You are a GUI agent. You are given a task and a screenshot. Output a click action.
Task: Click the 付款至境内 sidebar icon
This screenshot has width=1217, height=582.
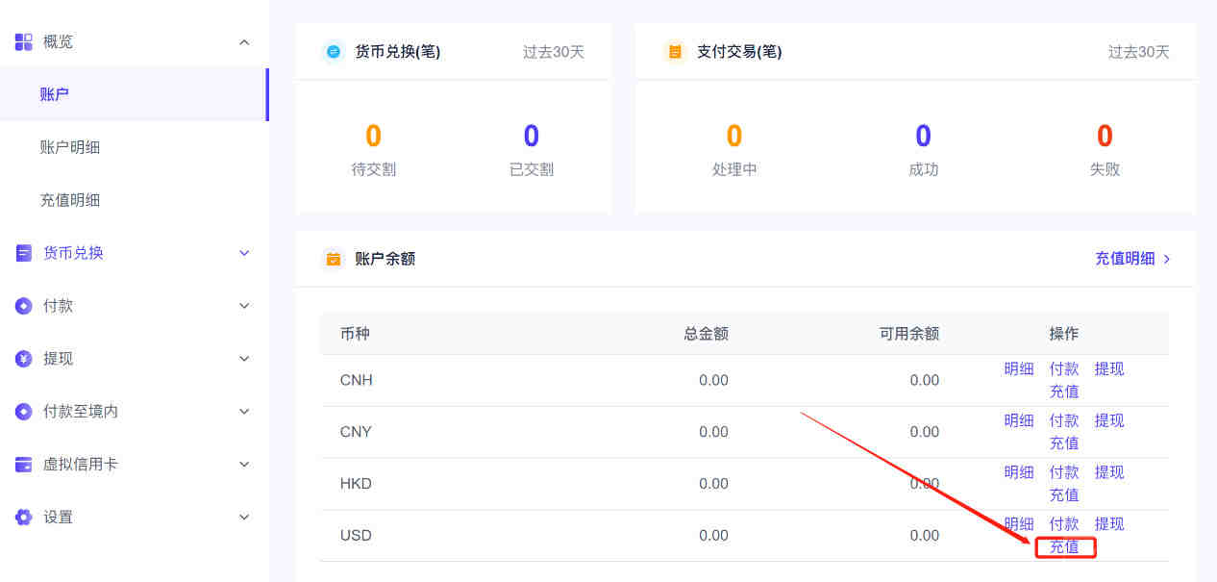(24, 412)
